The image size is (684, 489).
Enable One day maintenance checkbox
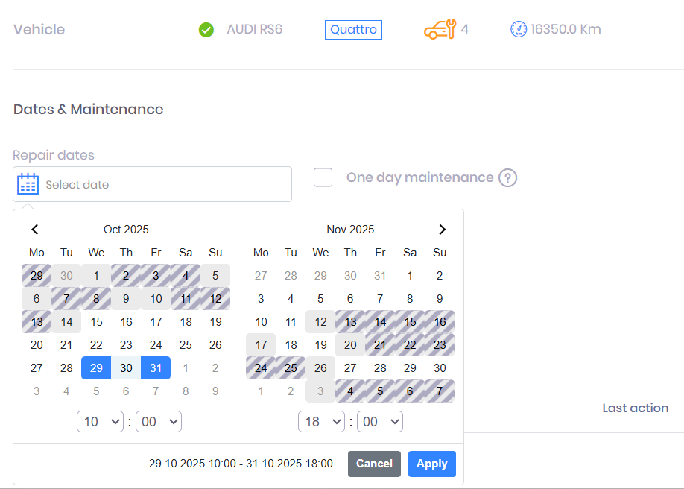point(323,177)
